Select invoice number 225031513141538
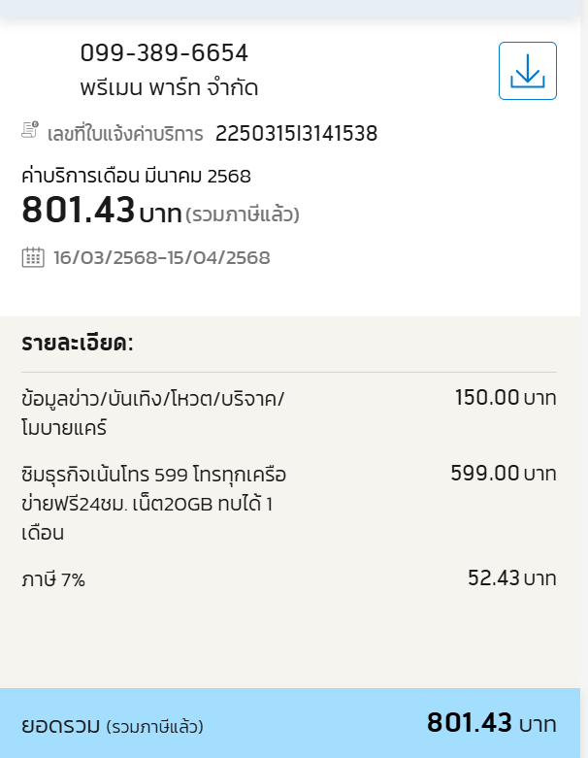This screenshot has height=758, width=588. pos(296,134)
